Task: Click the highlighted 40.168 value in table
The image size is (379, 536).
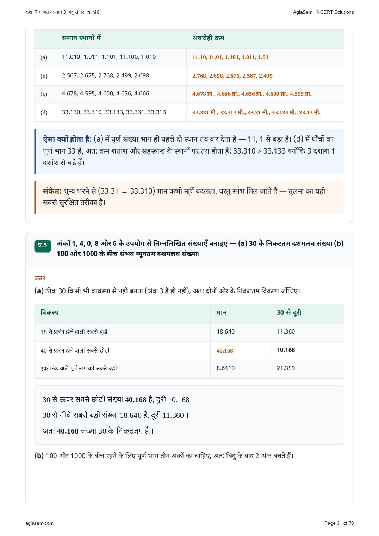Action: coord(225,350)
